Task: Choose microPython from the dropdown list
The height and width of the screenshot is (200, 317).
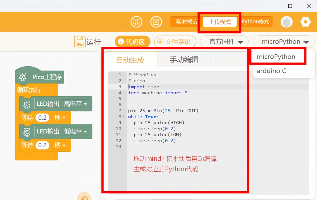Action: [x=276, y=57]
